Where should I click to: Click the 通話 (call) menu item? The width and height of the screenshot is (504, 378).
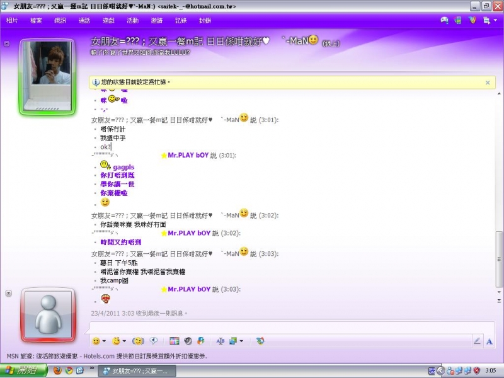84,21
